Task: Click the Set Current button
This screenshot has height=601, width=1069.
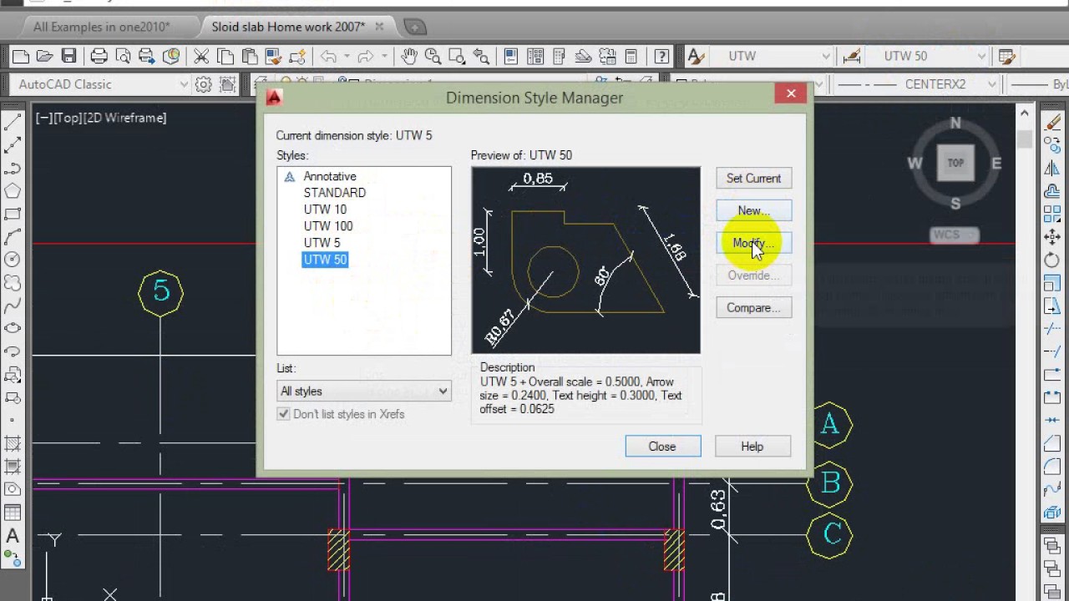Action: point(753,179)
